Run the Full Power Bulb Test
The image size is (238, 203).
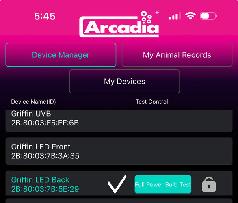tap(163, 184)
